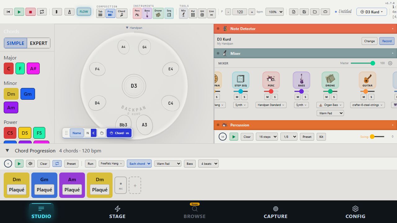Collapse the Handpan view header

(x=134, y=28)
